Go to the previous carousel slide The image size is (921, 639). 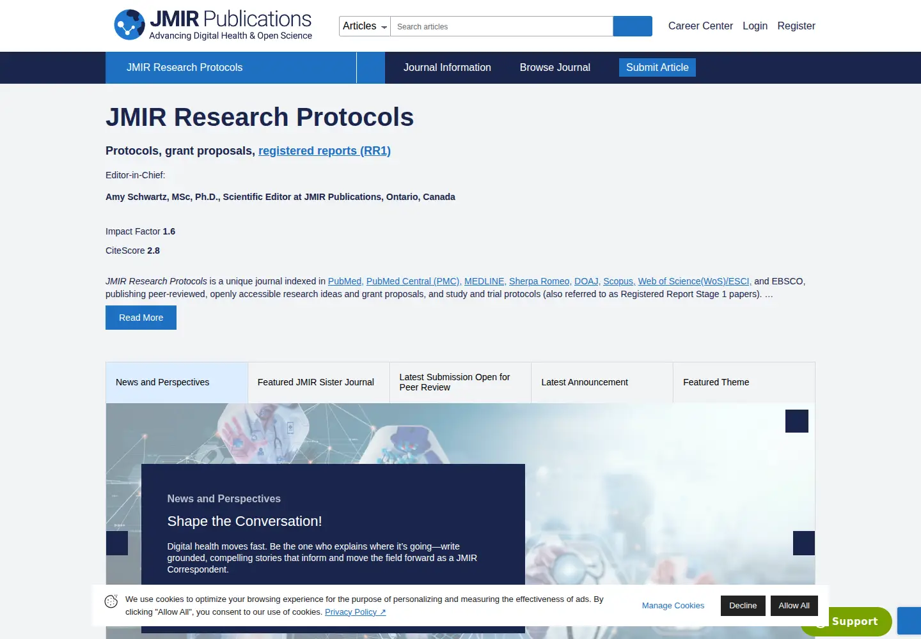117,543
